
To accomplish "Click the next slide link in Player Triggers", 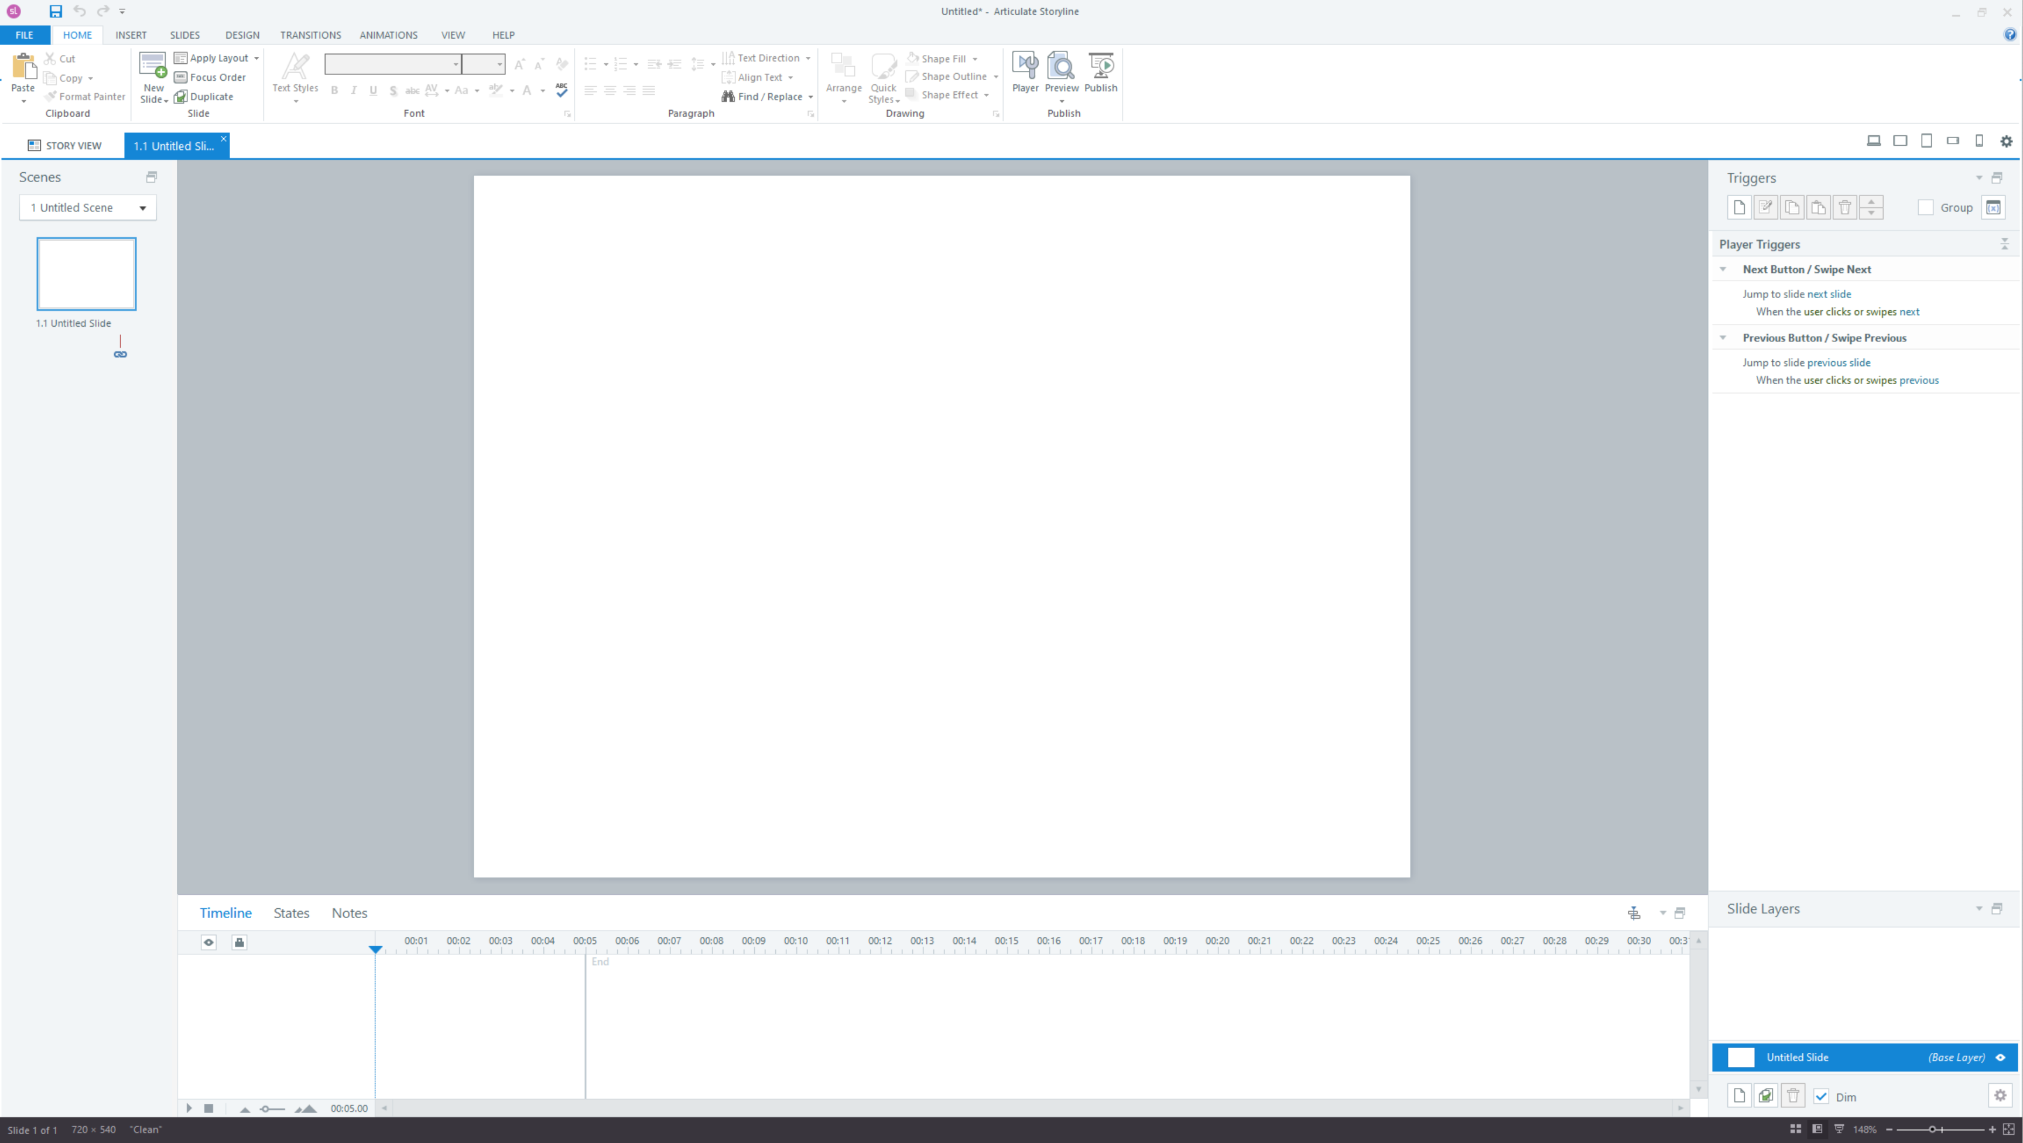I will point(1830,294).
